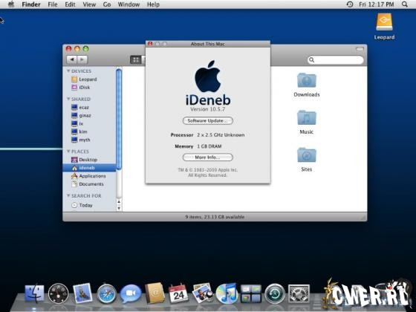
Task: Launch iPhoto (Preview) icon in Dock
Action: pyautogui.click(x=202, y=293)
